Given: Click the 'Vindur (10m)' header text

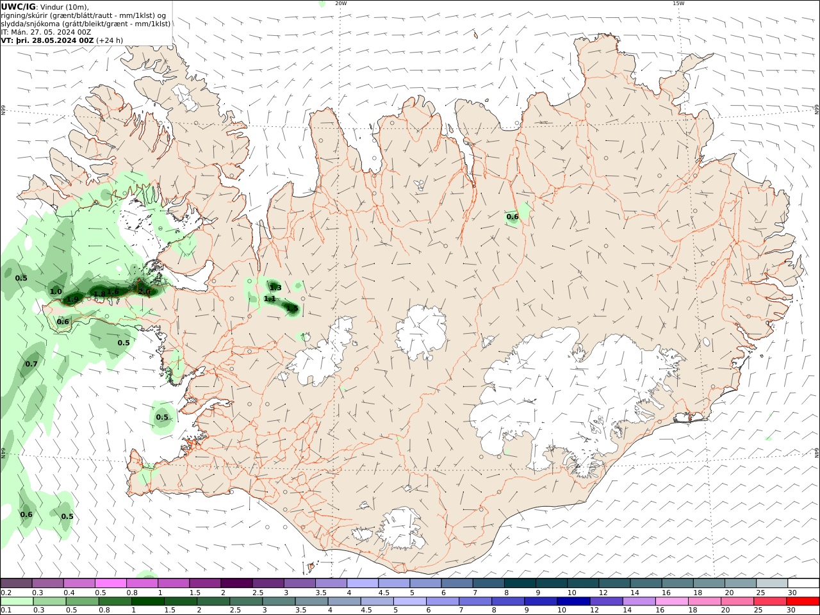Looking at the screenshot, I should [64, 7].
